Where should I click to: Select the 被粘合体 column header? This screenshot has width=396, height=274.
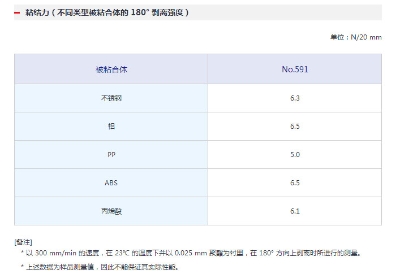click(111, 69)
